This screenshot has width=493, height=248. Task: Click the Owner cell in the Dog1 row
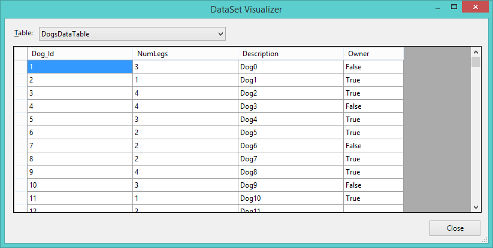[x=373, y=80]
